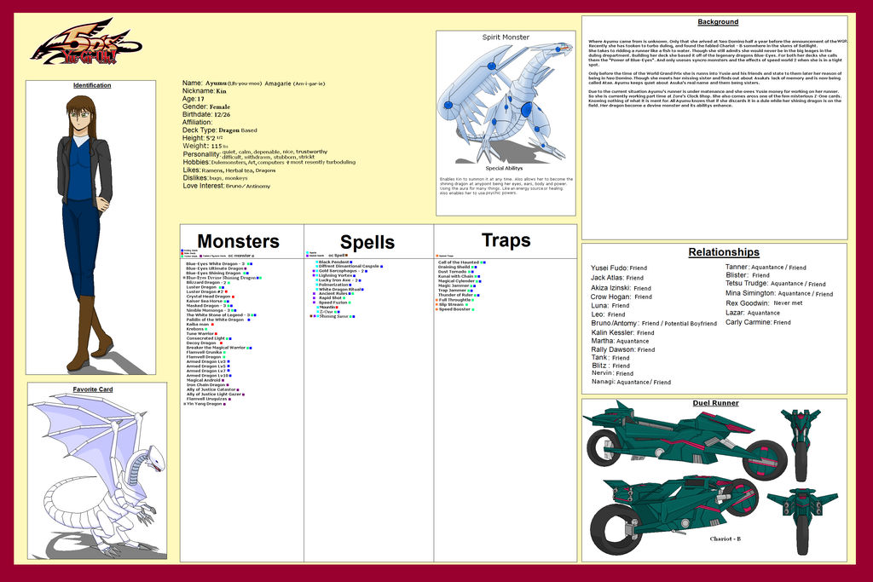Click the Spirit Monster title

coord(506,37)
